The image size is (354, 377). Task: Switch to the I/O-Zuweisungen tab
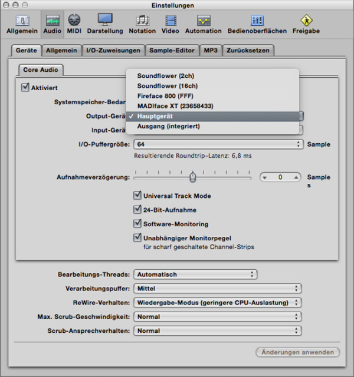tap(112, 51)
